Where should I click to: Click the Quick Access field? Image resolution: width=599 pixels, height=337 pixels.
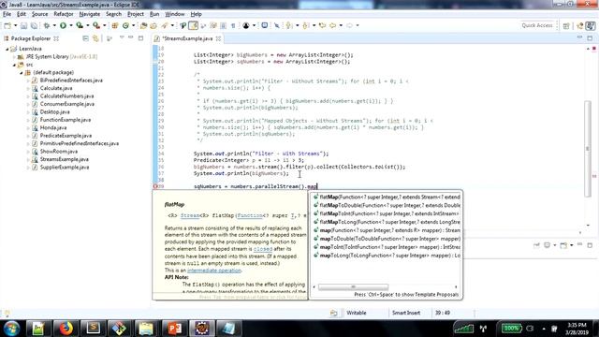(x=537, y=25)
